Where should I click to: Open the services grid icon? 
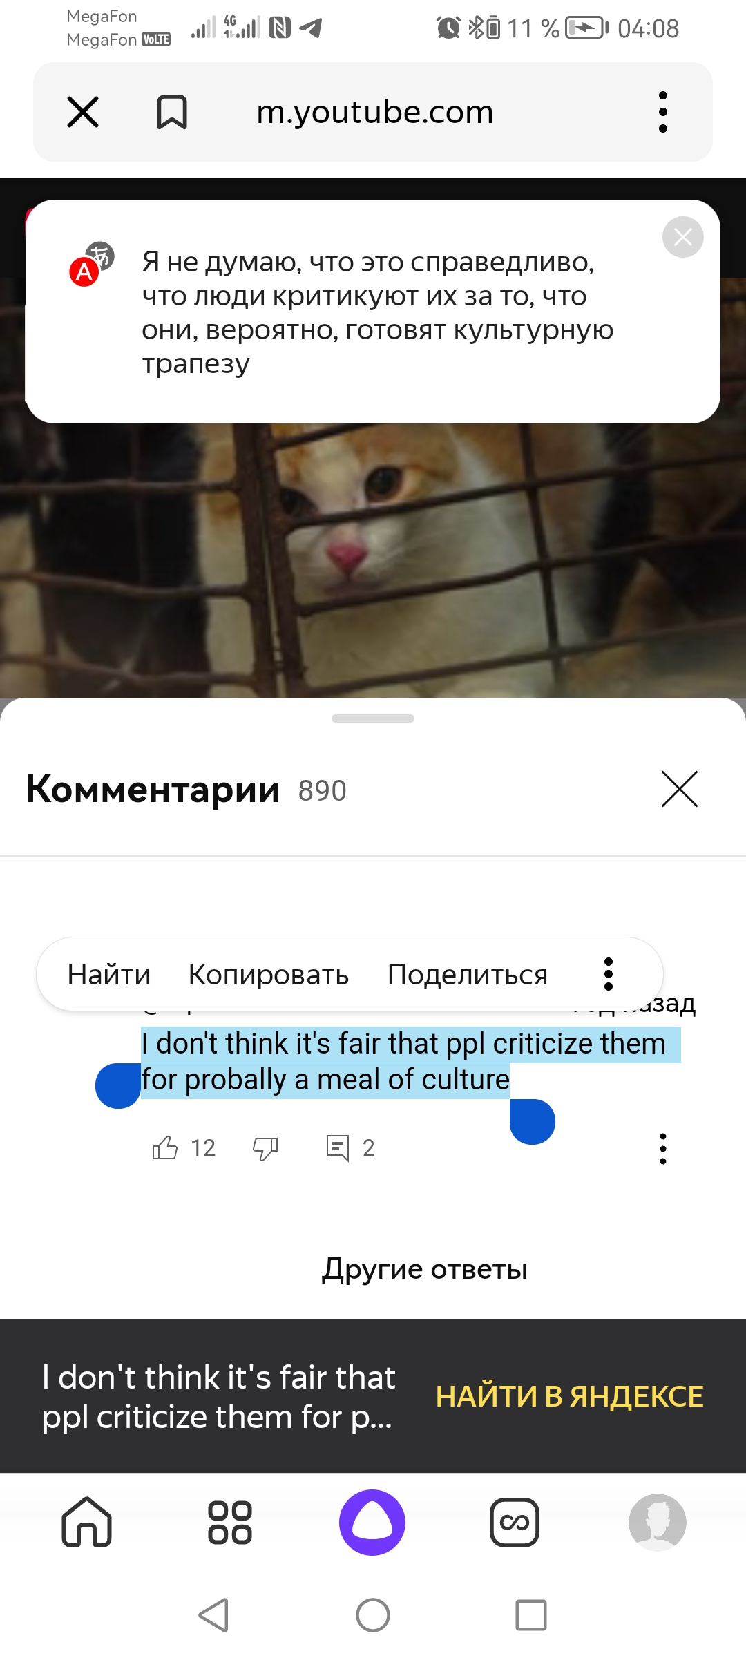click(230, 1523)
